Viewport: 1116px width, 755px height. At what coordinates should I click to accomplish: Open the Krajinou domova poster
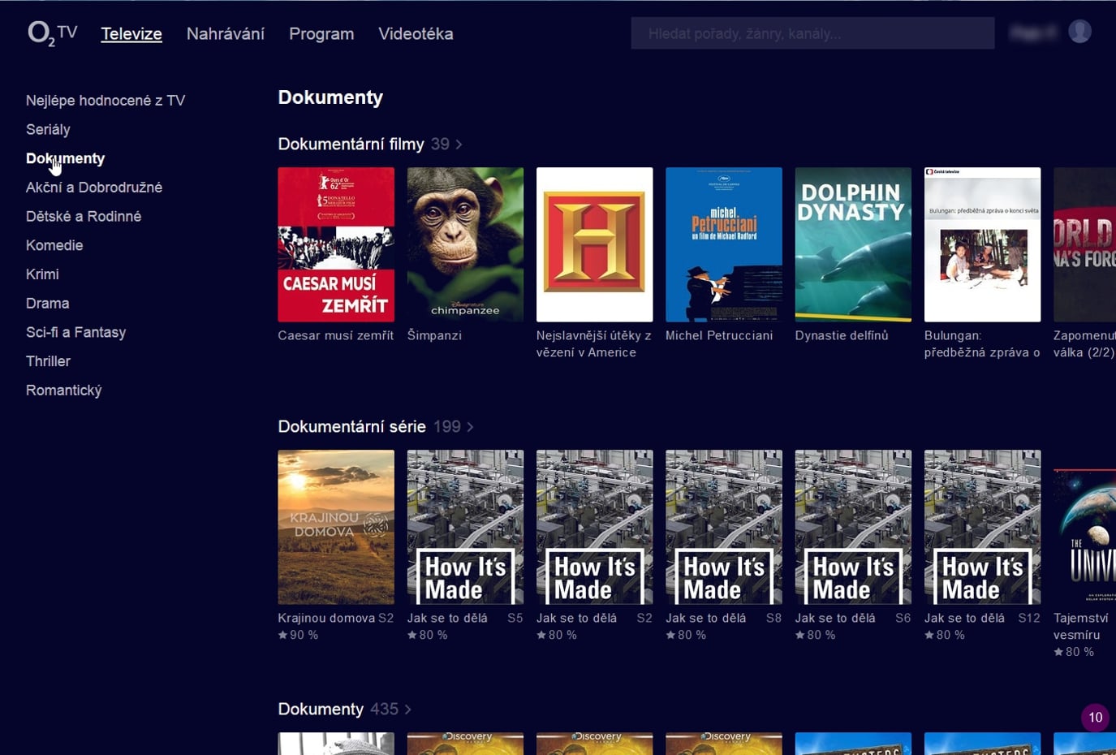tap(336, 527)
